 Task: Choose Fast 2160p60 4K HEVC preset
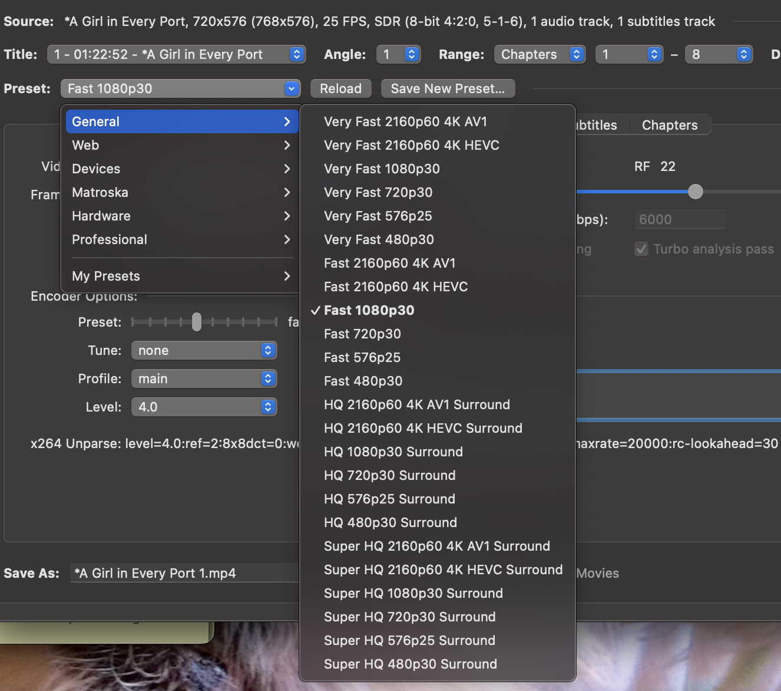pos(438,287)
